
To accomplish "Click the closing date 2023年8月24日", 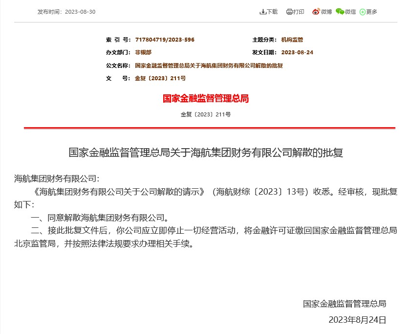I will (x=357, y=320).
